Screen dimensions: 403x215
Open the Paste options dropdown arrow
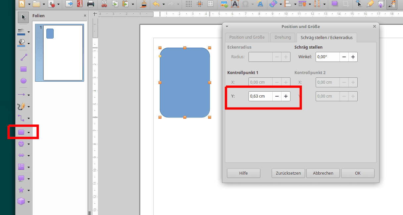(133, 4)
